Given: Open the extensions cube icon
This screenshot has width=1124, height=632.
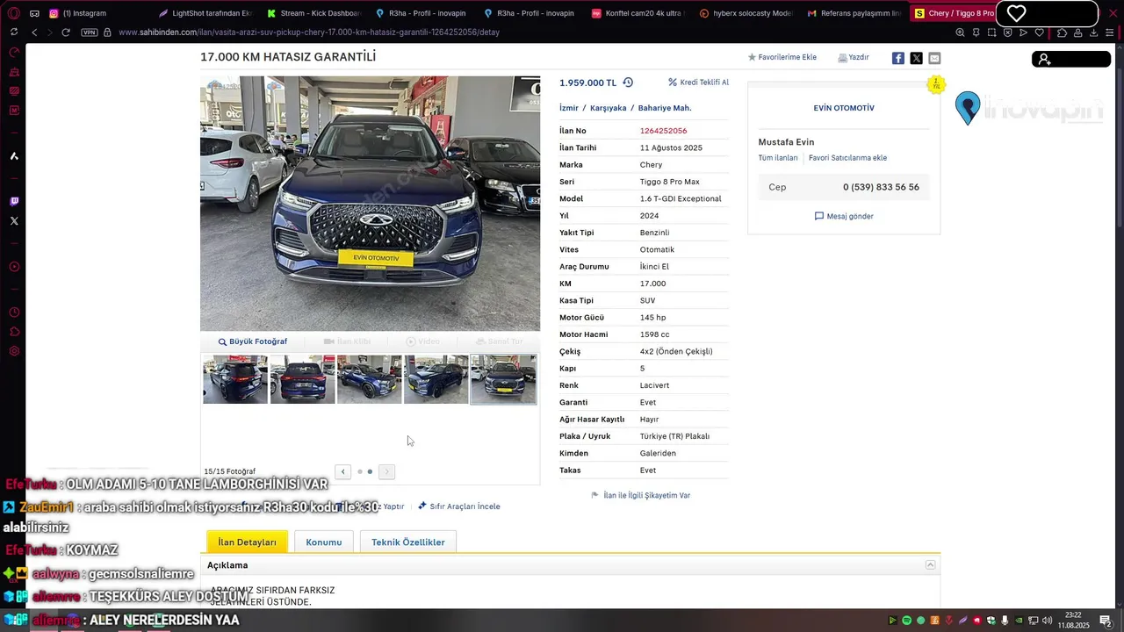Looking at the screenshot, I should point(1062,32).
